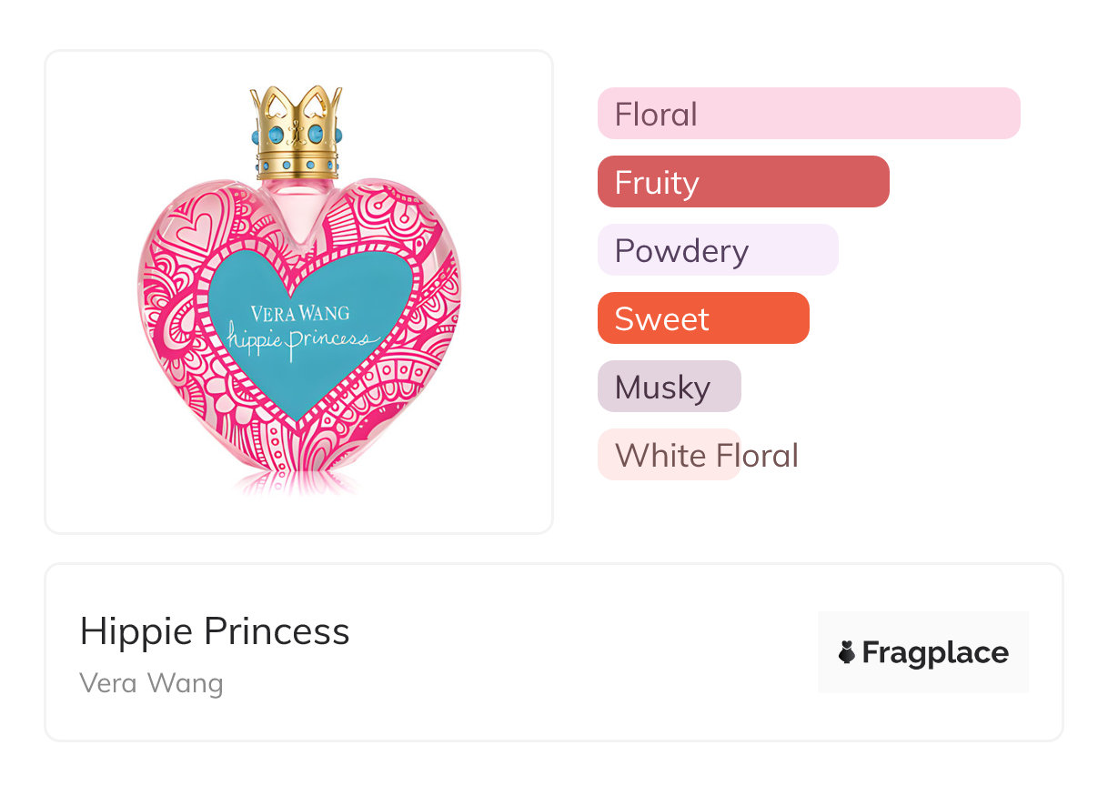1108x786 pixels.
Task: Select the Fruity accord bar
Action: point(742,182)
